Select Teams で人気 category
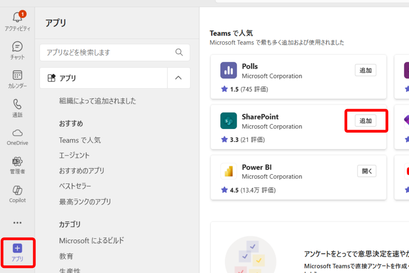Screen dimensions: 409x273 coord(80,140)
